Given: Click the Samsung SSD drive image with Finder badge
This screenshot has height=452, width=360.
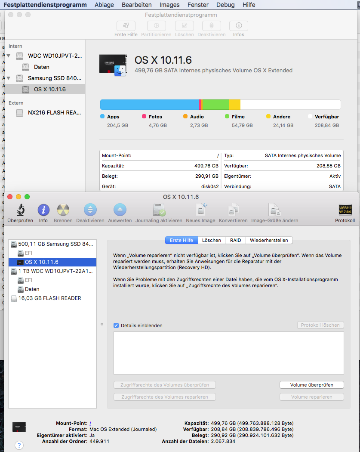Looking at the screenshot, I should [x=113, y=65].
